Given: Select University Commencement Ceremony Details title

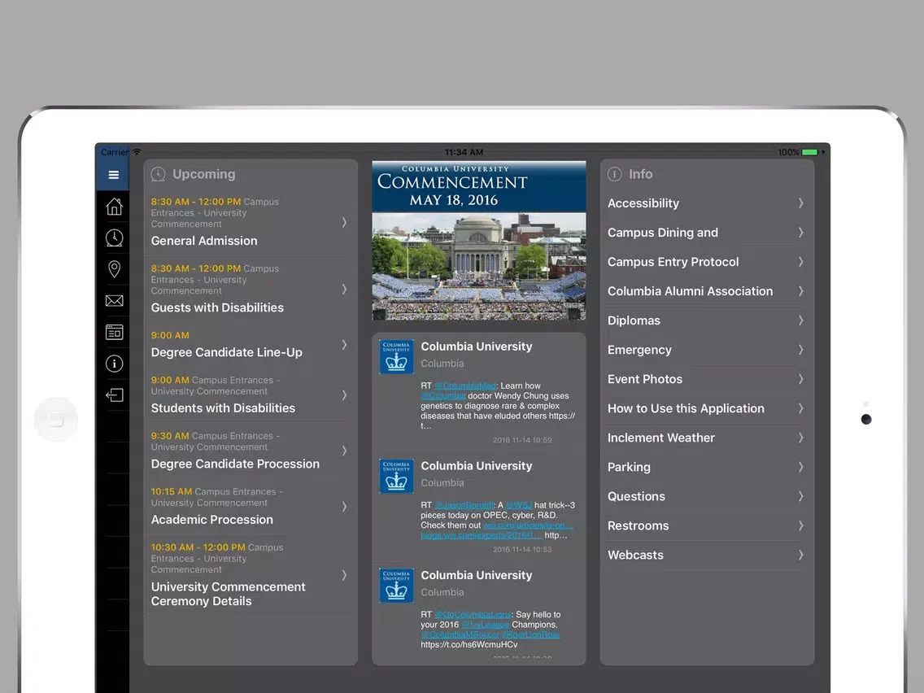Looking at the screenshot, I should tap(228, 594).
